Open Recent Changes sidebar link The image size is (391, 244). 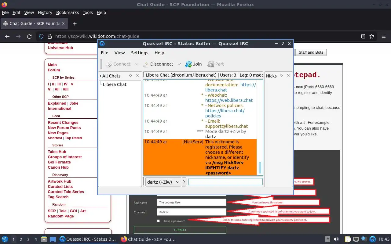(x=63, y=122)
